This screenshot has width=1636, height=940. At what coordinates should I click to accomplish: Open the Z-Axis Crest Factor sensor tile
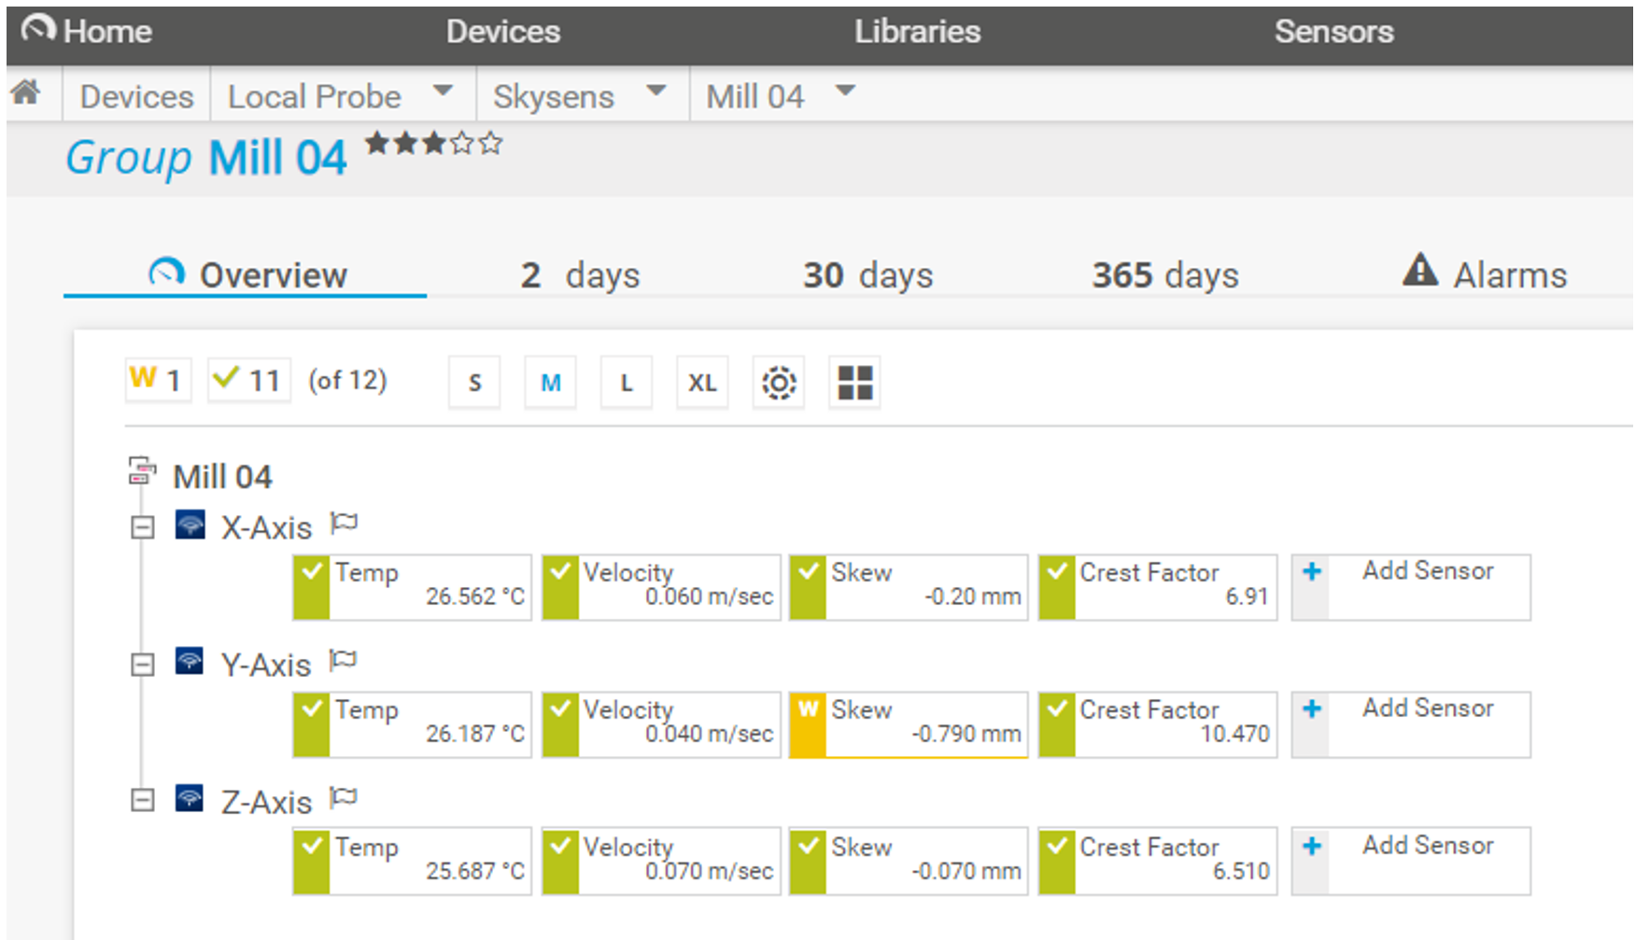pyautogui.click(x=1157, y=860)
